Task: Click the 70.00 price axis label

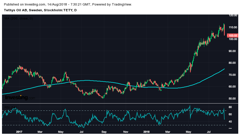Action: [x=232, y=75]
